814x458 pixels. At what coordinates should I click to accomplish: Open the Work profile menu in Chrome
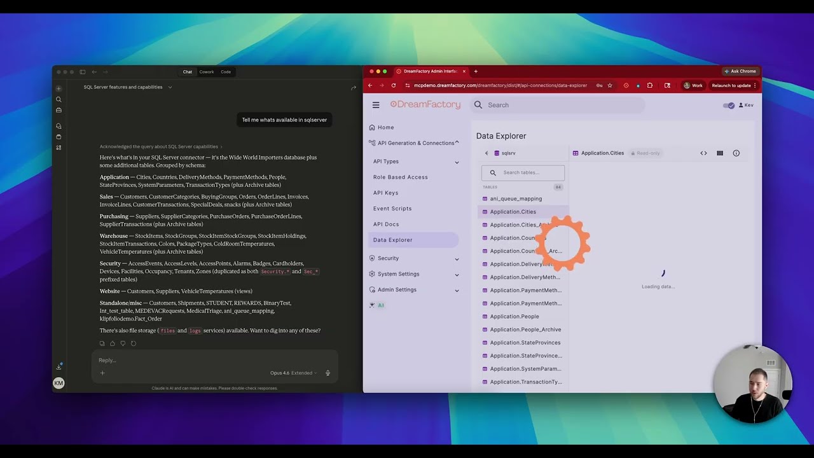coord(693,85)
